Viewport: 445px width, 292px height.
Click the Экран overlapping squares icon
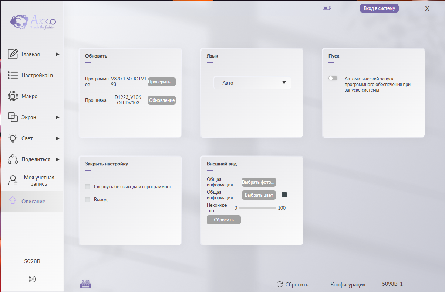13,117
